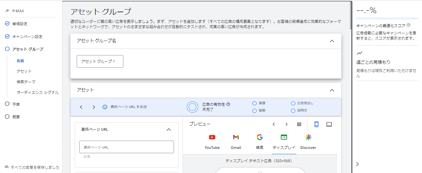The height and width of the screenshot is (173, 422).
Task: Click the ディスプレイ network icon
Action: tap(284, 137)
